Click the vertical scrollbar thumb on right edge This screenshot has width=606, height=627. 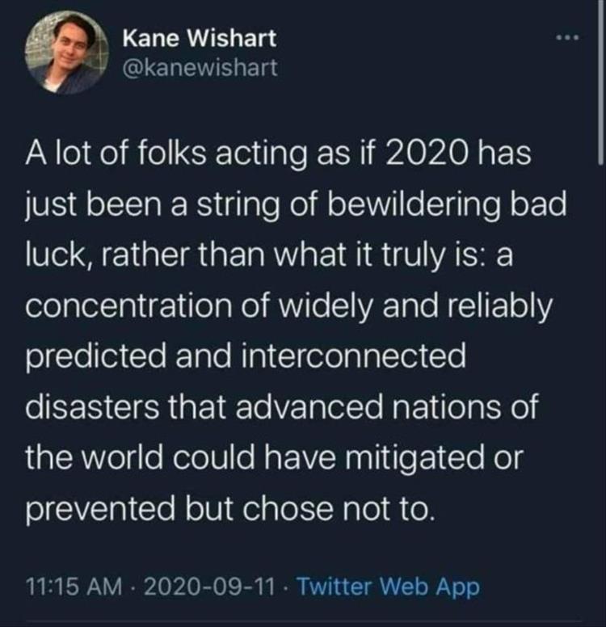click(601, 82)
